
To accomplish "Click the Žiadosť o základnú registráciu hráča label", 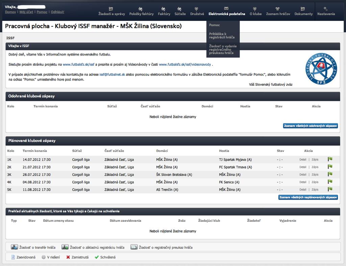I will click(97, 247).
